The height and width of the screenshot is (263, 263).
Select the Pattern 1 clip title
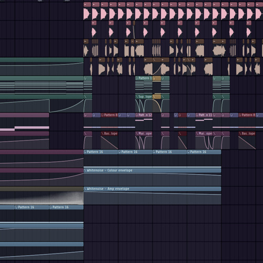pos(145,78)
